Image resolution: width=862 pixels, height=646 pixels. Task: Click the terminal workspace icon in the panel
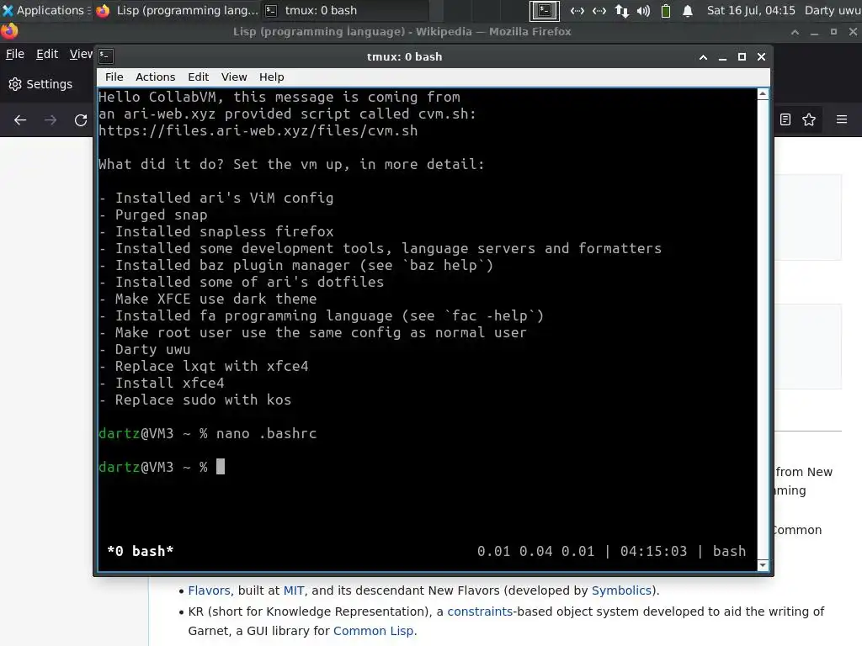tap(545, 10)
